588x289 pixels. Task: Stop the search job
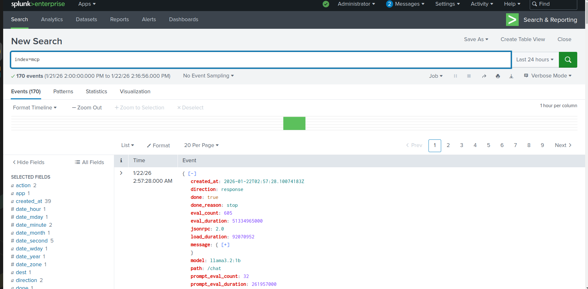[469, 76]
